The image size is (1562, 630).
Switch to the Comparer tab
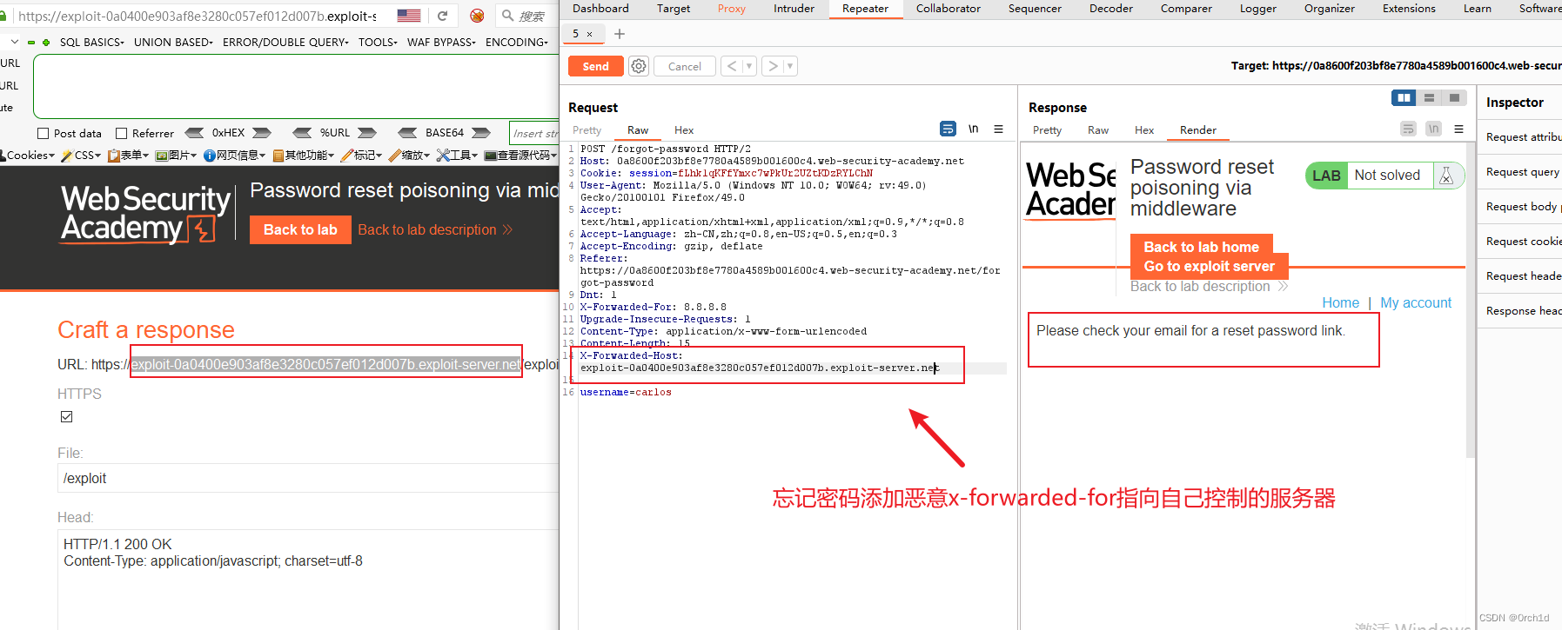point(1186,9)
